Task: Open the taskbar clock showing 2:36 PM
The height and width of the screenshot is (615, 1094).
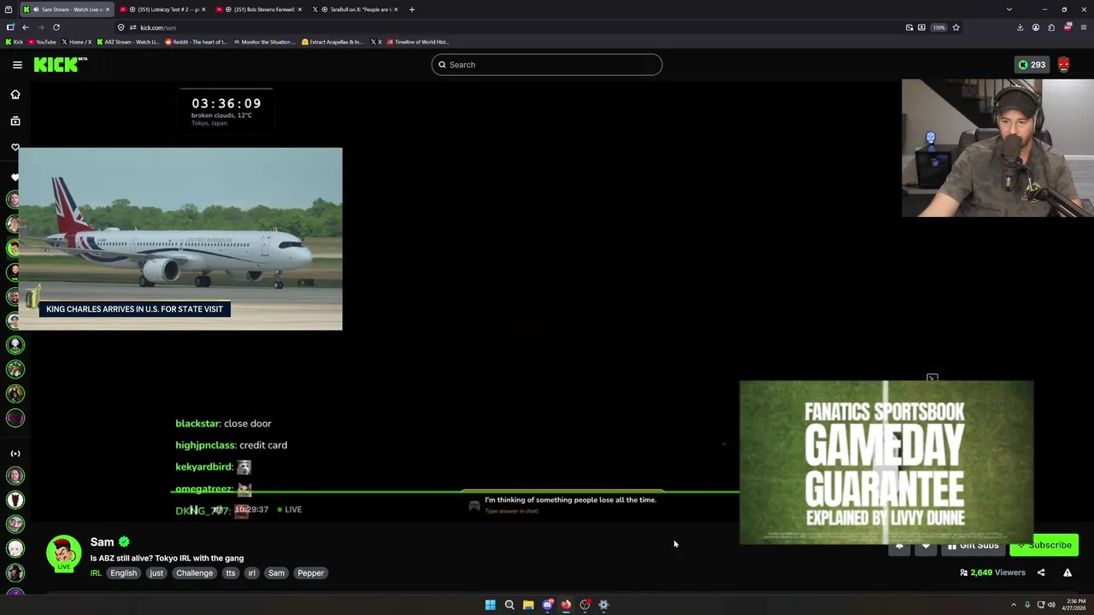Action: [x=1075, y=605]
